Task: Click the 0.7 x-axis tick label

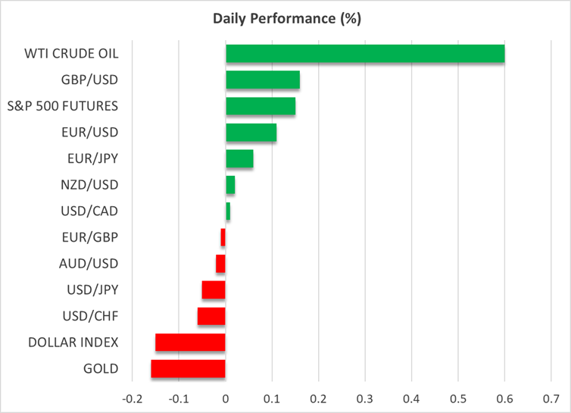Action: coord(551,398)
